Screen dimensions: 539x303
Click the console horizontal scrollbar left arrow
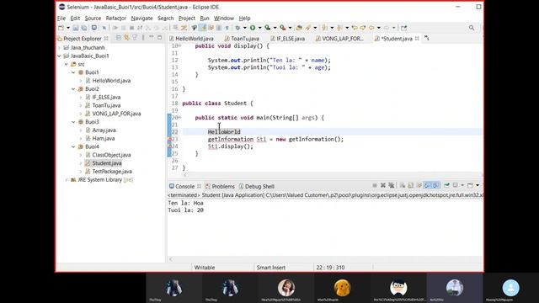click(171, 259)
